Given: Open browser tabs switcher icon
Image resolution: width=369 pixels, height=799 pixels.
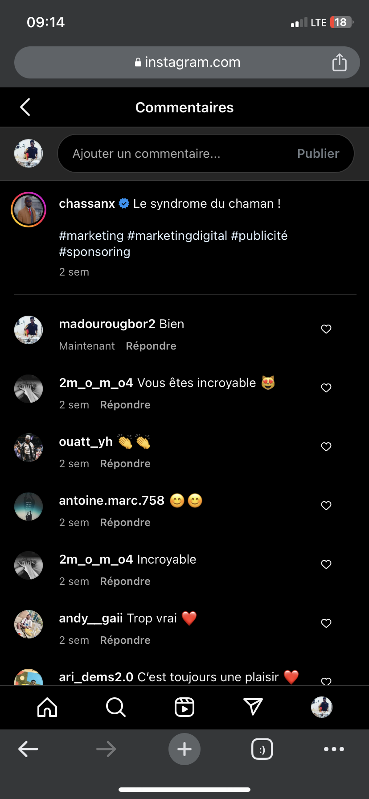Looking at the screenshot, I should pos(262,749).
